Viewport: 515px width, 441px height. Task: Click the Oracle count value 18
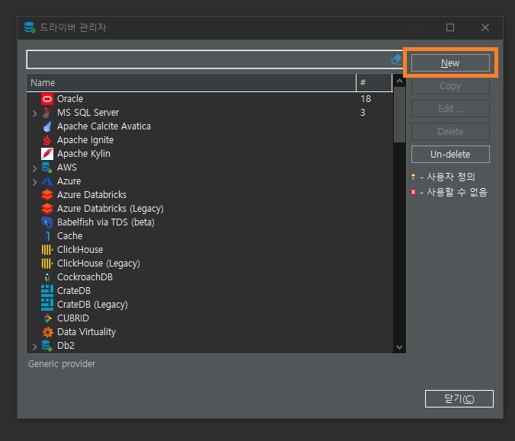pos(366,99)
